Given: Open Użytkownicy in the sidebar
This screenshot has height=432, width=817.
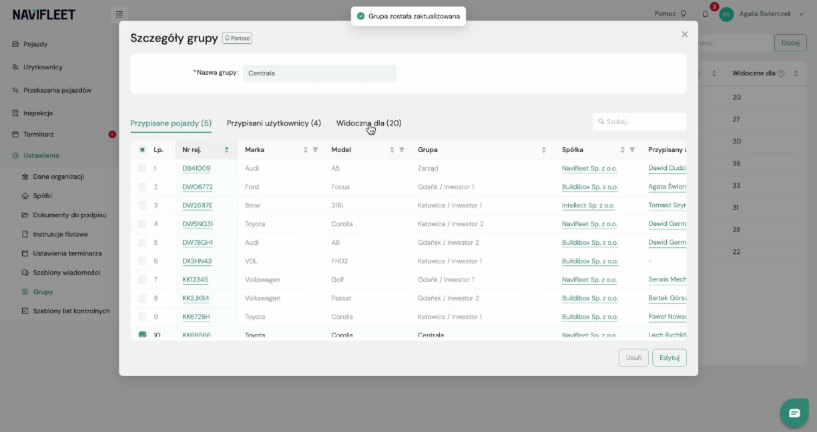Looking at the screenshot, I should click(43, 67).
